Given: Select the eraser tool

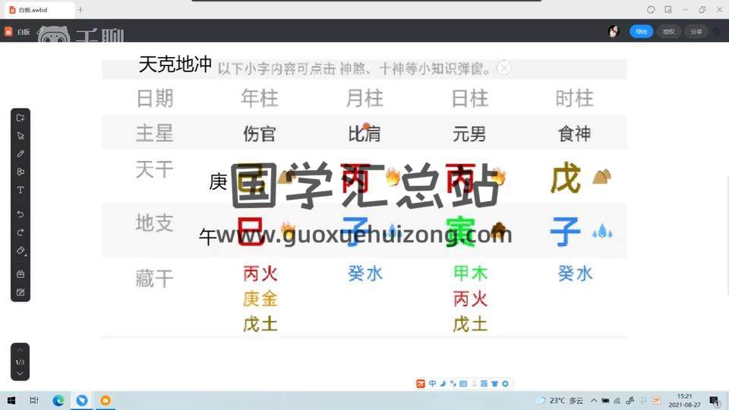Looking at the screenshot, I should pyautogui.click(x=21, y=251).
